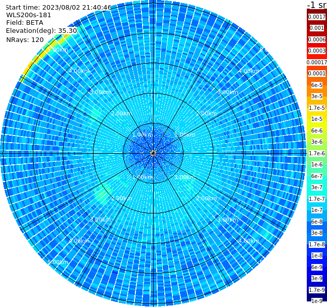Click the 1e-9 minimum colorbar label
Image resolution: width=327 pixels, height=307 pixels.
pos(317,301)
